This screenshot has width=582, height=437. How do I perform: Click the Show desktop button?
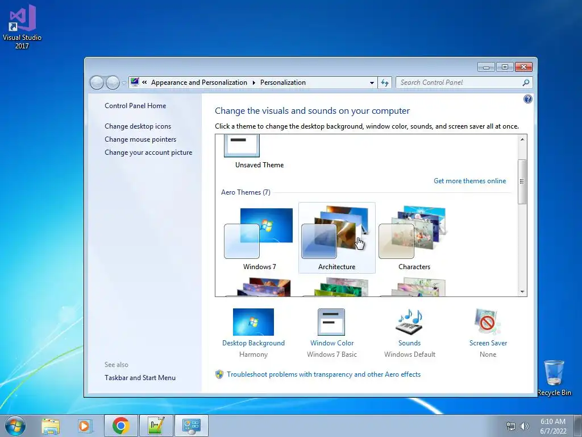pyautogui.click(x=578, y=426)
